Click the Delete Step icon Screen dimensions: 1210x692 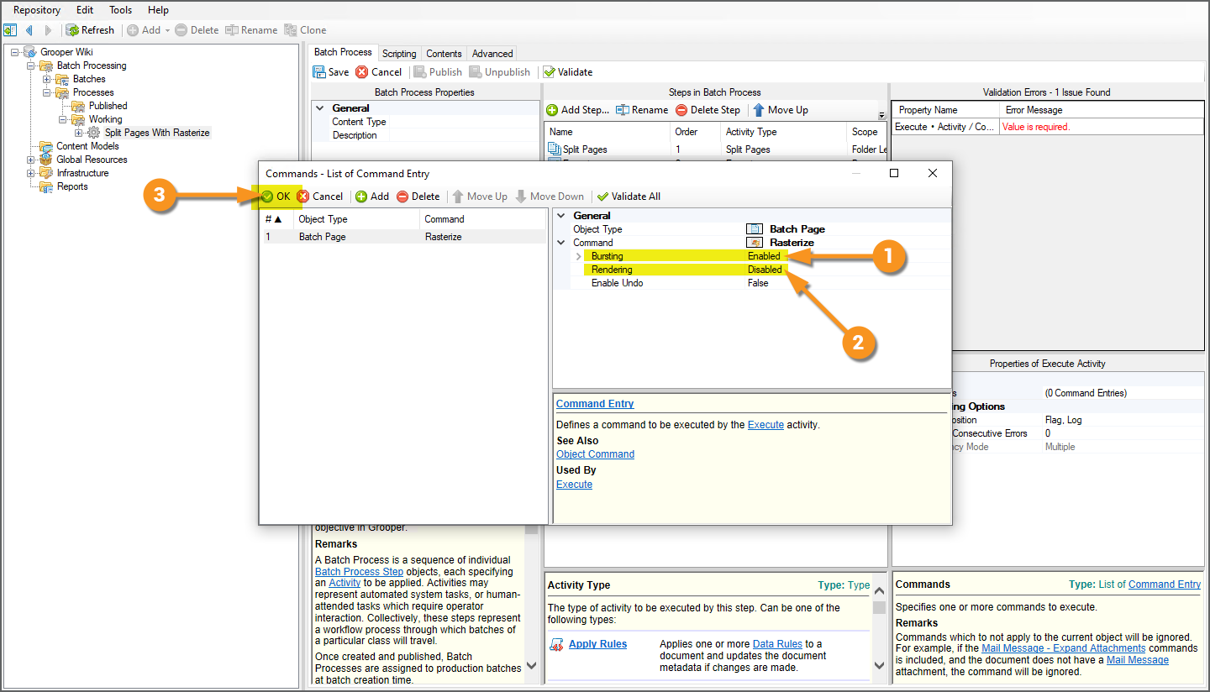[x=681, y=110]
